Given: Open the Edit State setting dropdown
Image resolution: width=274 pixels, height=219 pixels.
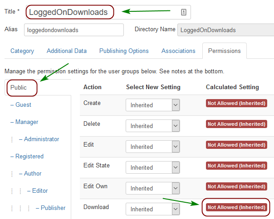Looking at the screenshot, I should [153, 167].
